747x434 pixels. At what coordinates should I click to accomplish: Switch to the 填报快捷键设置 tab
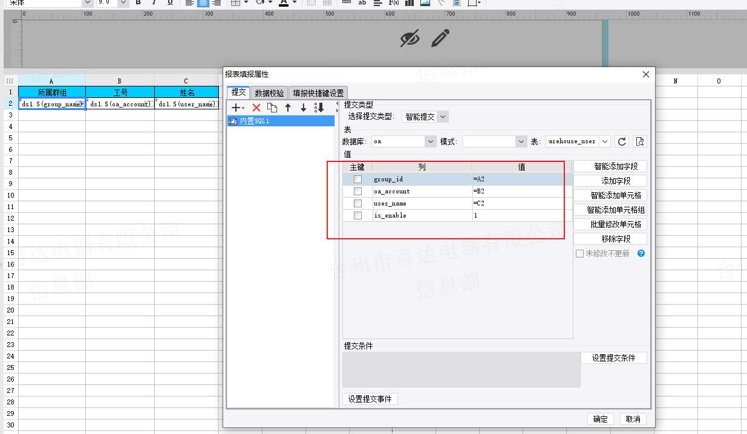318,93
